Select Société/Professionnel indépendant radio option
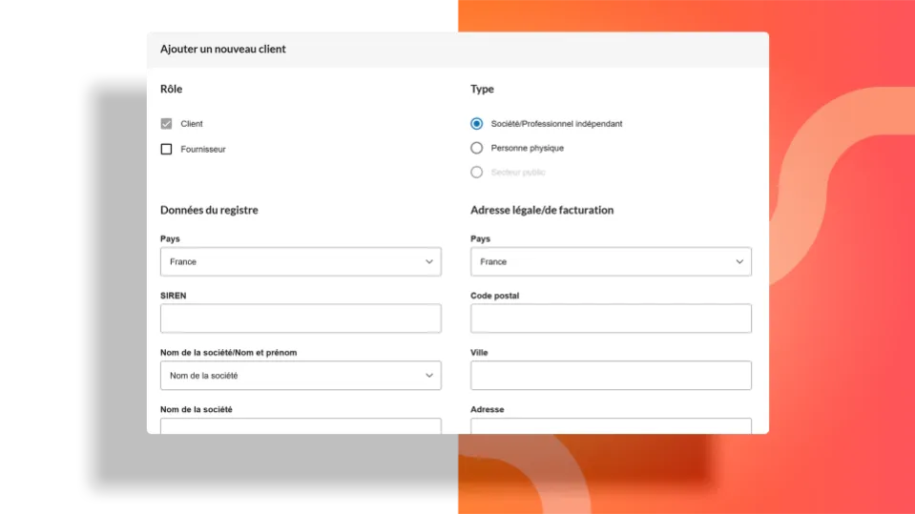This screenshot has height=514, width=915. (477, 124)
